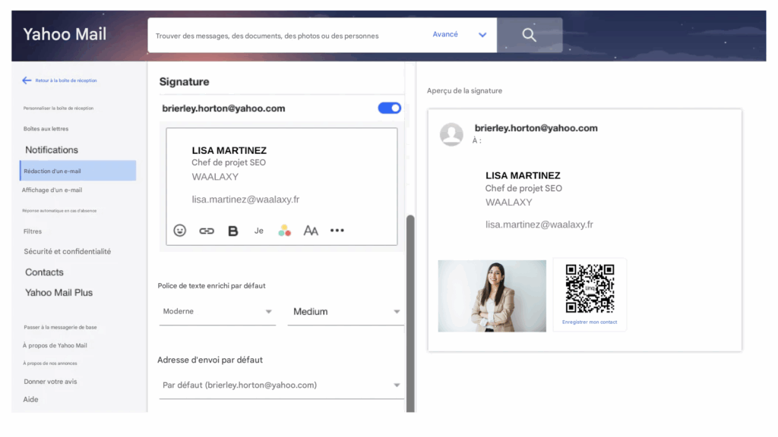Select Notifications in settings sidebar
The height and width of the screenshot is (437, 778).
pyautogui.click(x=52, y=150)
